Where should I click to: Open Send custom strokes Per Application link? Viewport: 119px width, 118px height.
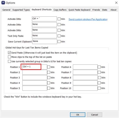click(x=88, y=19)
